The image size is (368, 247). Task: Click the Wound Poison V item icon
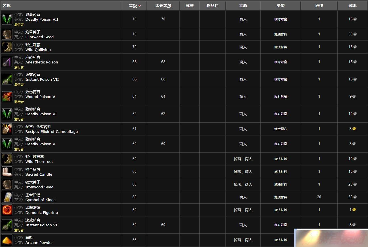[x=7, y=97]
